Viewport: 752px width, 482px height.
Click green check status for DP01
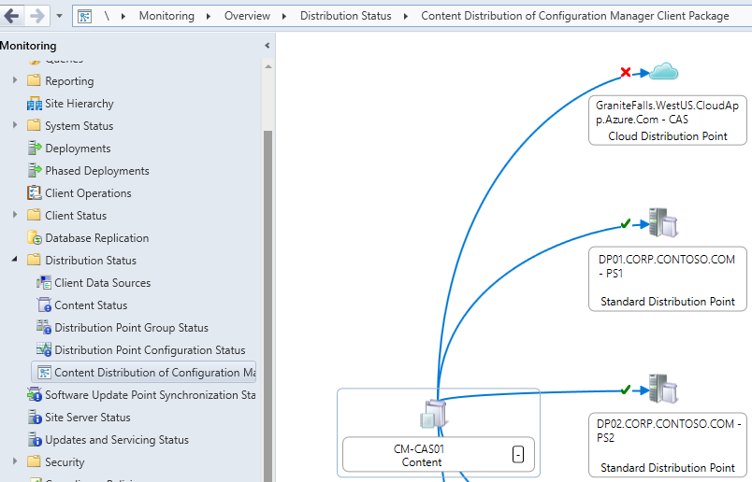626,223
